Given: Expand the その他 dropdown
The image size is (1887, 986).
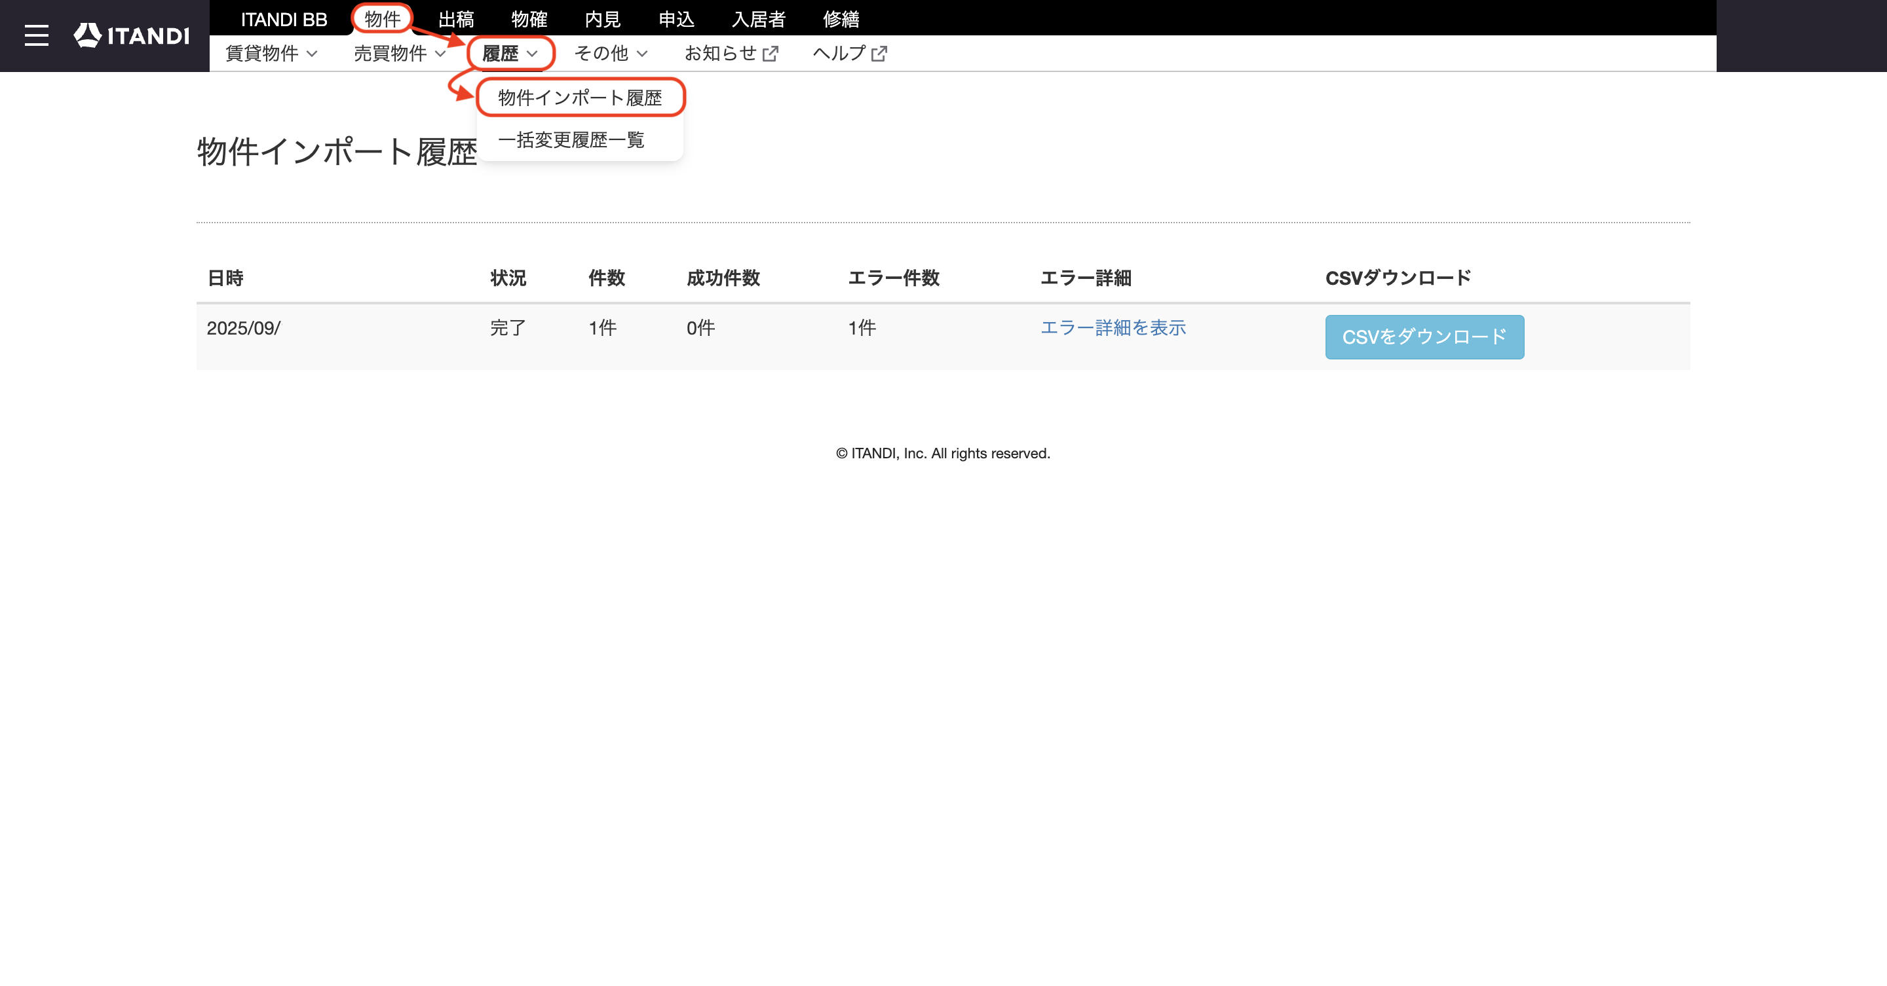Looking at the screenshot, I should click(x=611, y=54).
